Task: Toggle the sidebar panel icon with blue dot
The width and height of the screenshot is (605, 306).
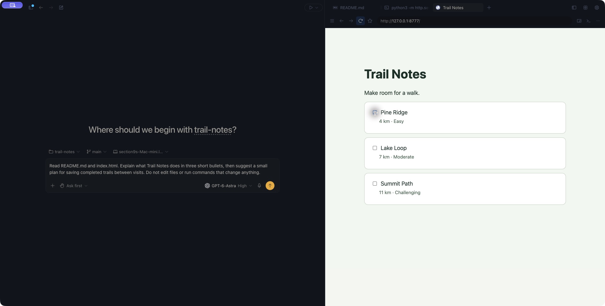Action: tap(31, 7)
